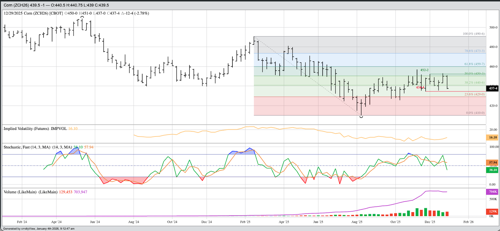Click the Implied Volatility (Futures) panel title
500x231 pixels.
[x=32, y=129]
